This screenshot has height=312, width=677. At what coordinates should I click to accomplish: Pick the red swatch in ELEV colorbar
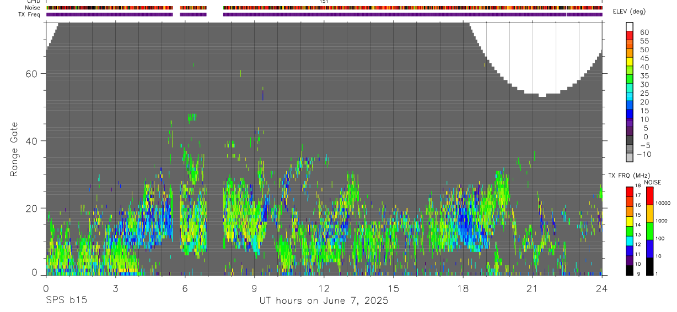tap(630, 36)
